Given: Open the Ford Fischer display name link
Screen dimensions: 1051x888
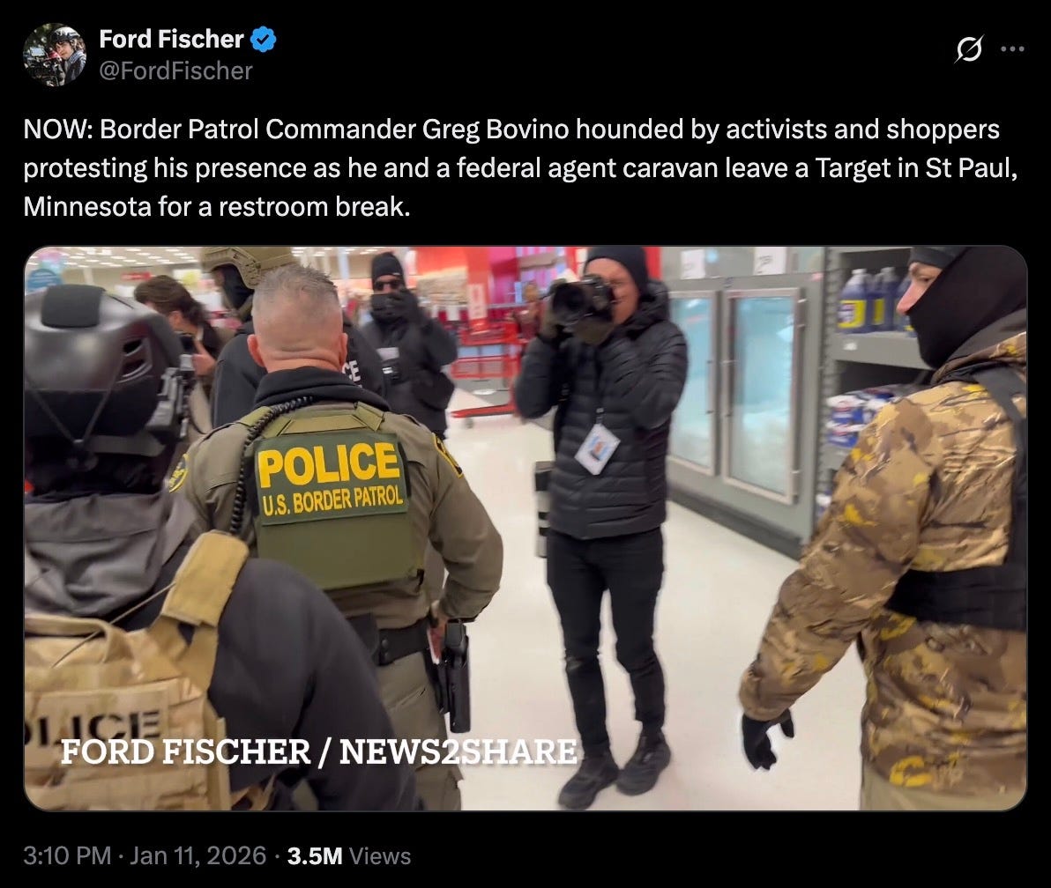Looking at the screenshot, I should click(172, 39).
